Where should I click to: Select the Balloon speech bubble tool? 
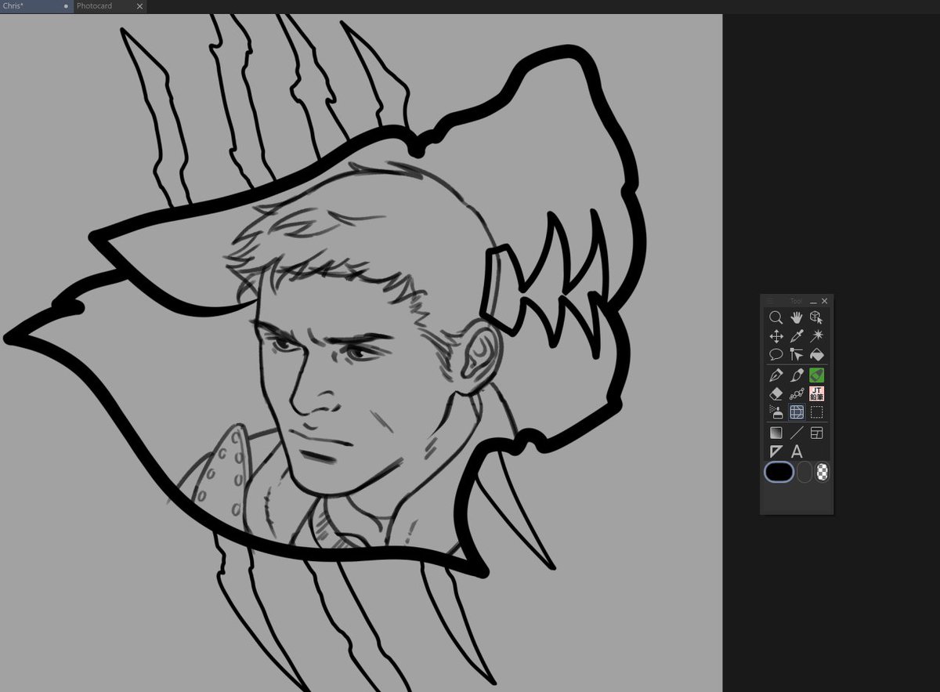point(776,354)
